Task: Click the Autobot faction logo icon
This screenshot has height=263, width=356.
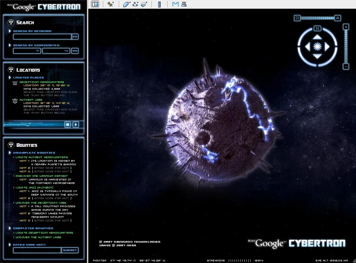Action: click(15, 101)
